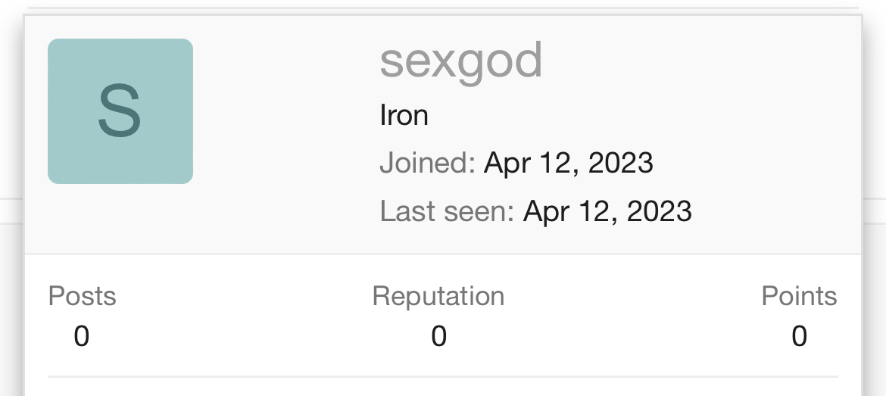Open the Points stat label

coord(799,296)
